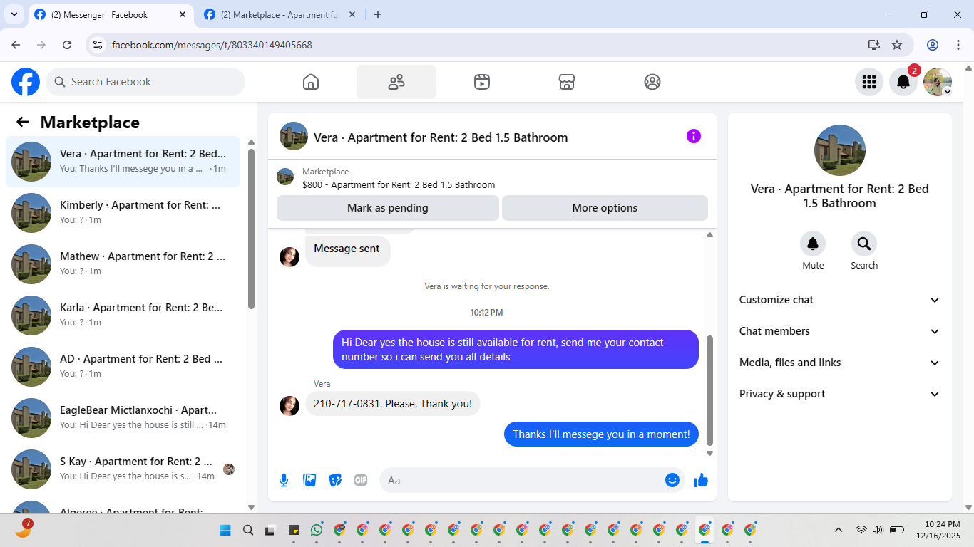This screenshot has width=974, height=547.
Task: Choose a sticker icon
Action: [x=335, y=480]
